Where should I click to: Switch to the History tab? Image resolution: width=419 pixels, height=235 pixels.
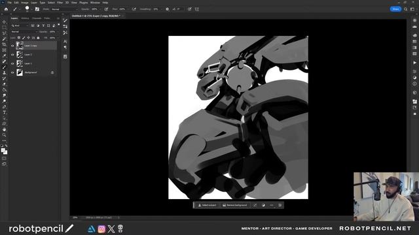(25, 18)
